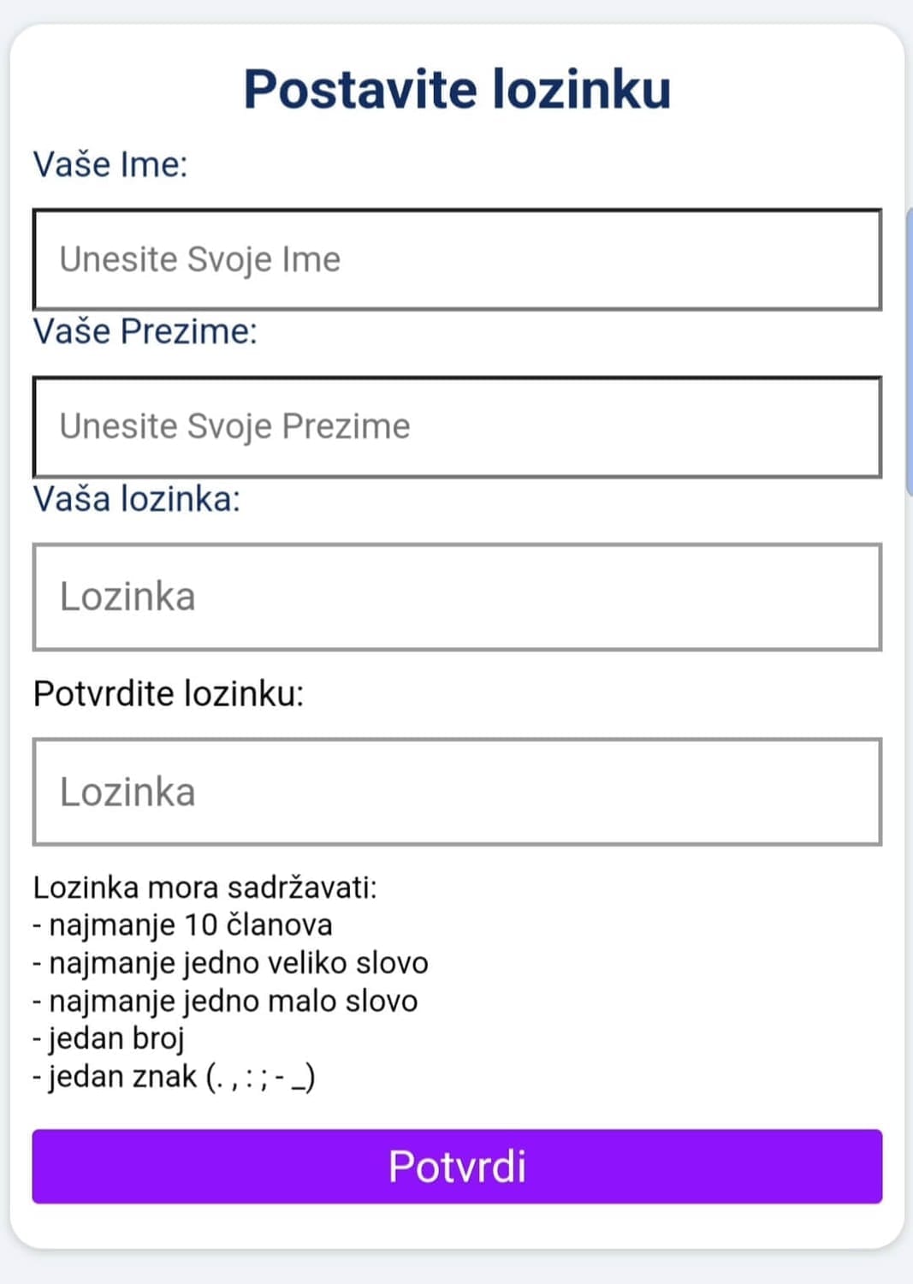This screenshot has width=913, height=1284.
Task: Click the 'Postavite lozinku' heading
Action: click(457, 89)
